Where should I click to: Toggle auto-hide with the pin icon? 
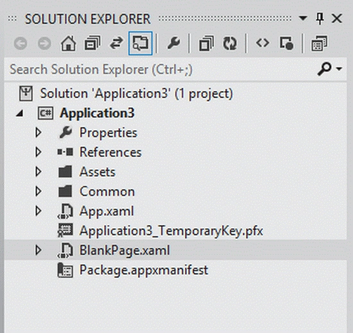[x=320, y=19]
